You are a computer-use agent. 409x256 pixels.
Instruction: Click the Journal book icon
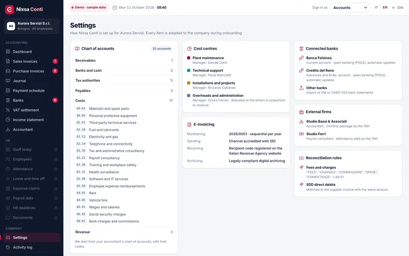pyautogui.click(x=8, y=81)
